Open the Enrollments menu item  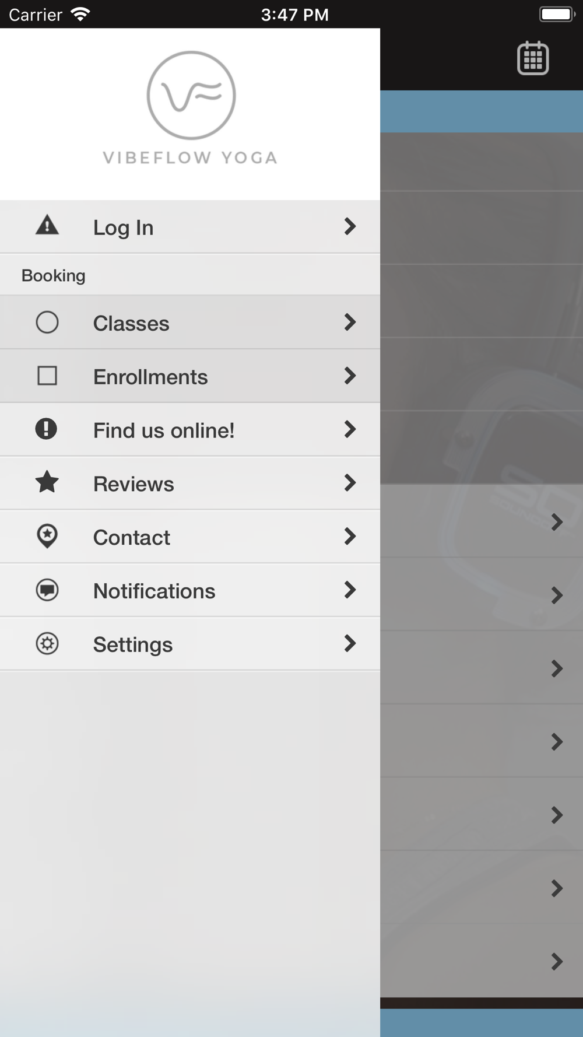coord(190,376)
